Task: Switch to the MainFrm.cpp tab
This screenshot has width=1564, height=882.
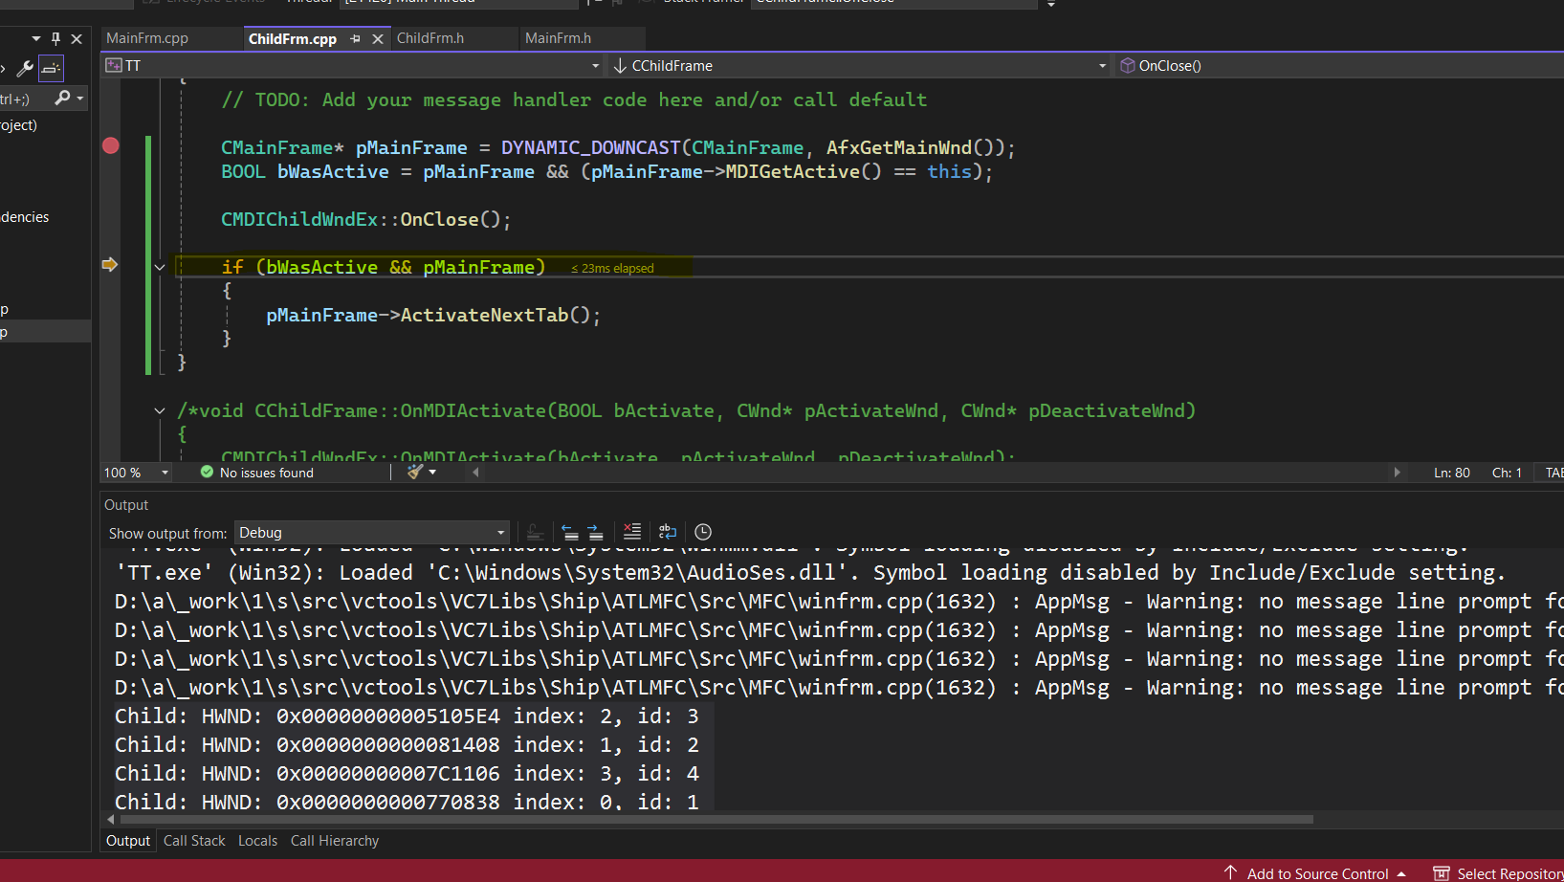Action: click(x=147, y=38)
